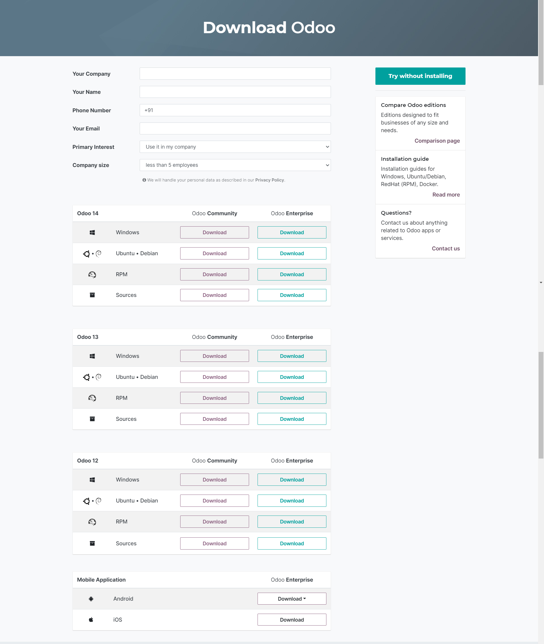Click the Ubuntu Debian icons in Odoo 13
Viewport: 544px width, 644px height.
pyautogui.click(x=92, y=377)
